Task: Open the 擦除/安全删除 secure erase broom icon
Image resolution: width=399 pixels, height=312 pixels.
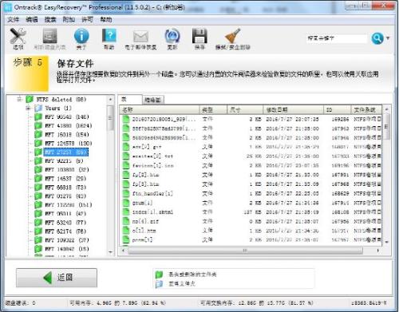Action: pos(232,36)
